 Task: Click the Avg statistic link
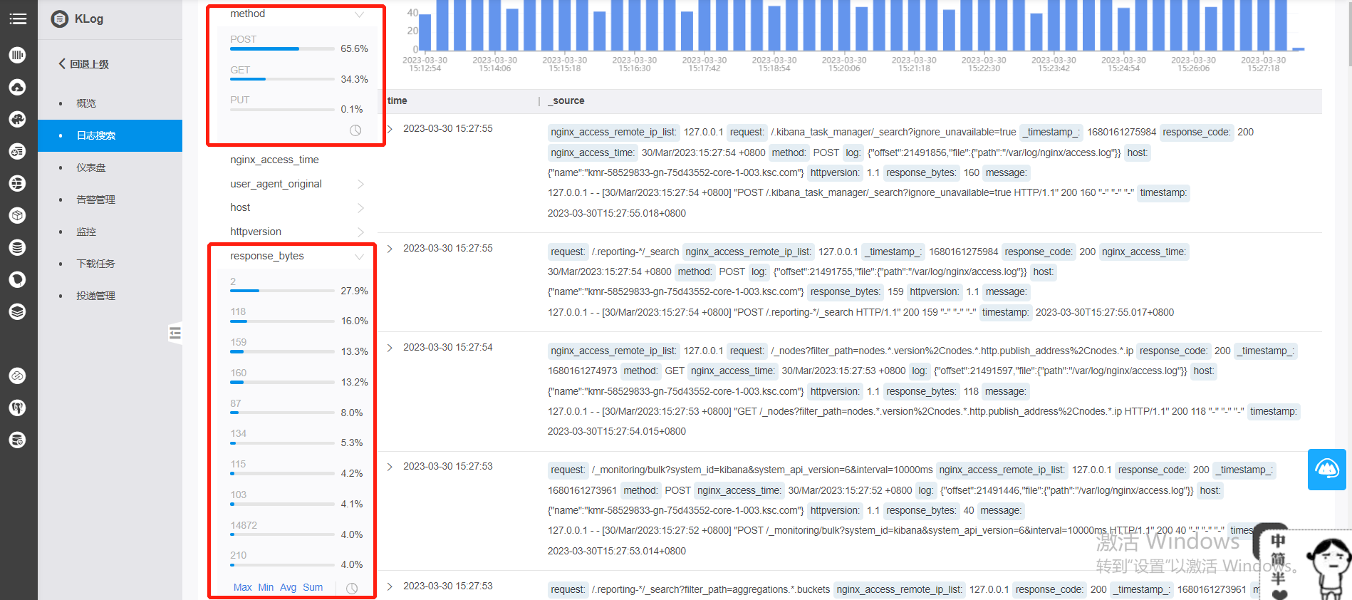(288, 587)
